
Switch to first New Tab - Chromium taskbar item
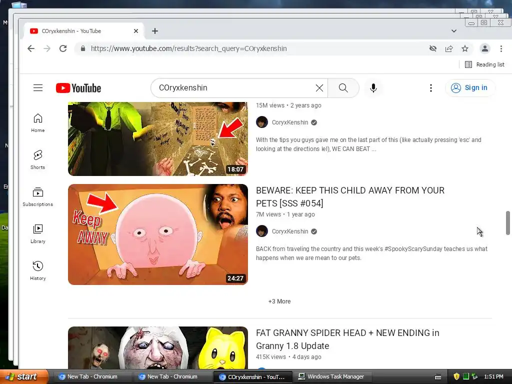[x=92, y=376]
